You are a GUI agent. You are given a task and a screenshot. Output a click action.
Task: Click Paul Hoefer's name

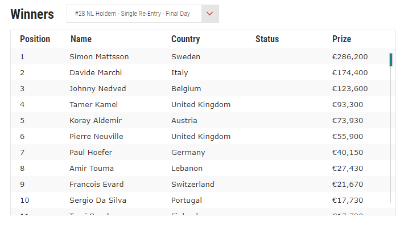(x=91, y=153)
